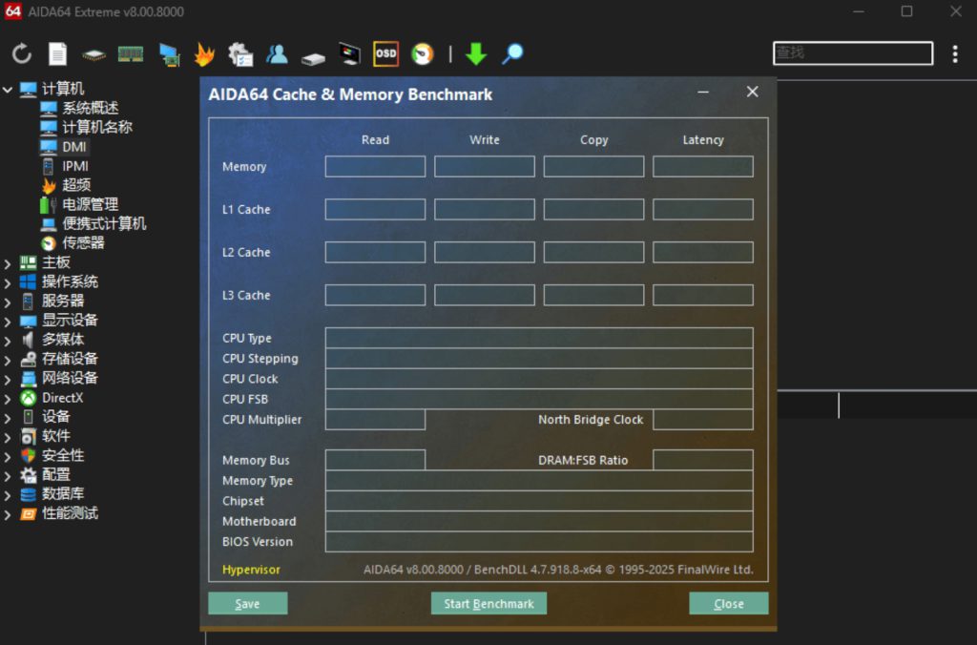Click the L3 Cache Latency result field
Screen dimensions: 977x645
click(x=703, y=295)
